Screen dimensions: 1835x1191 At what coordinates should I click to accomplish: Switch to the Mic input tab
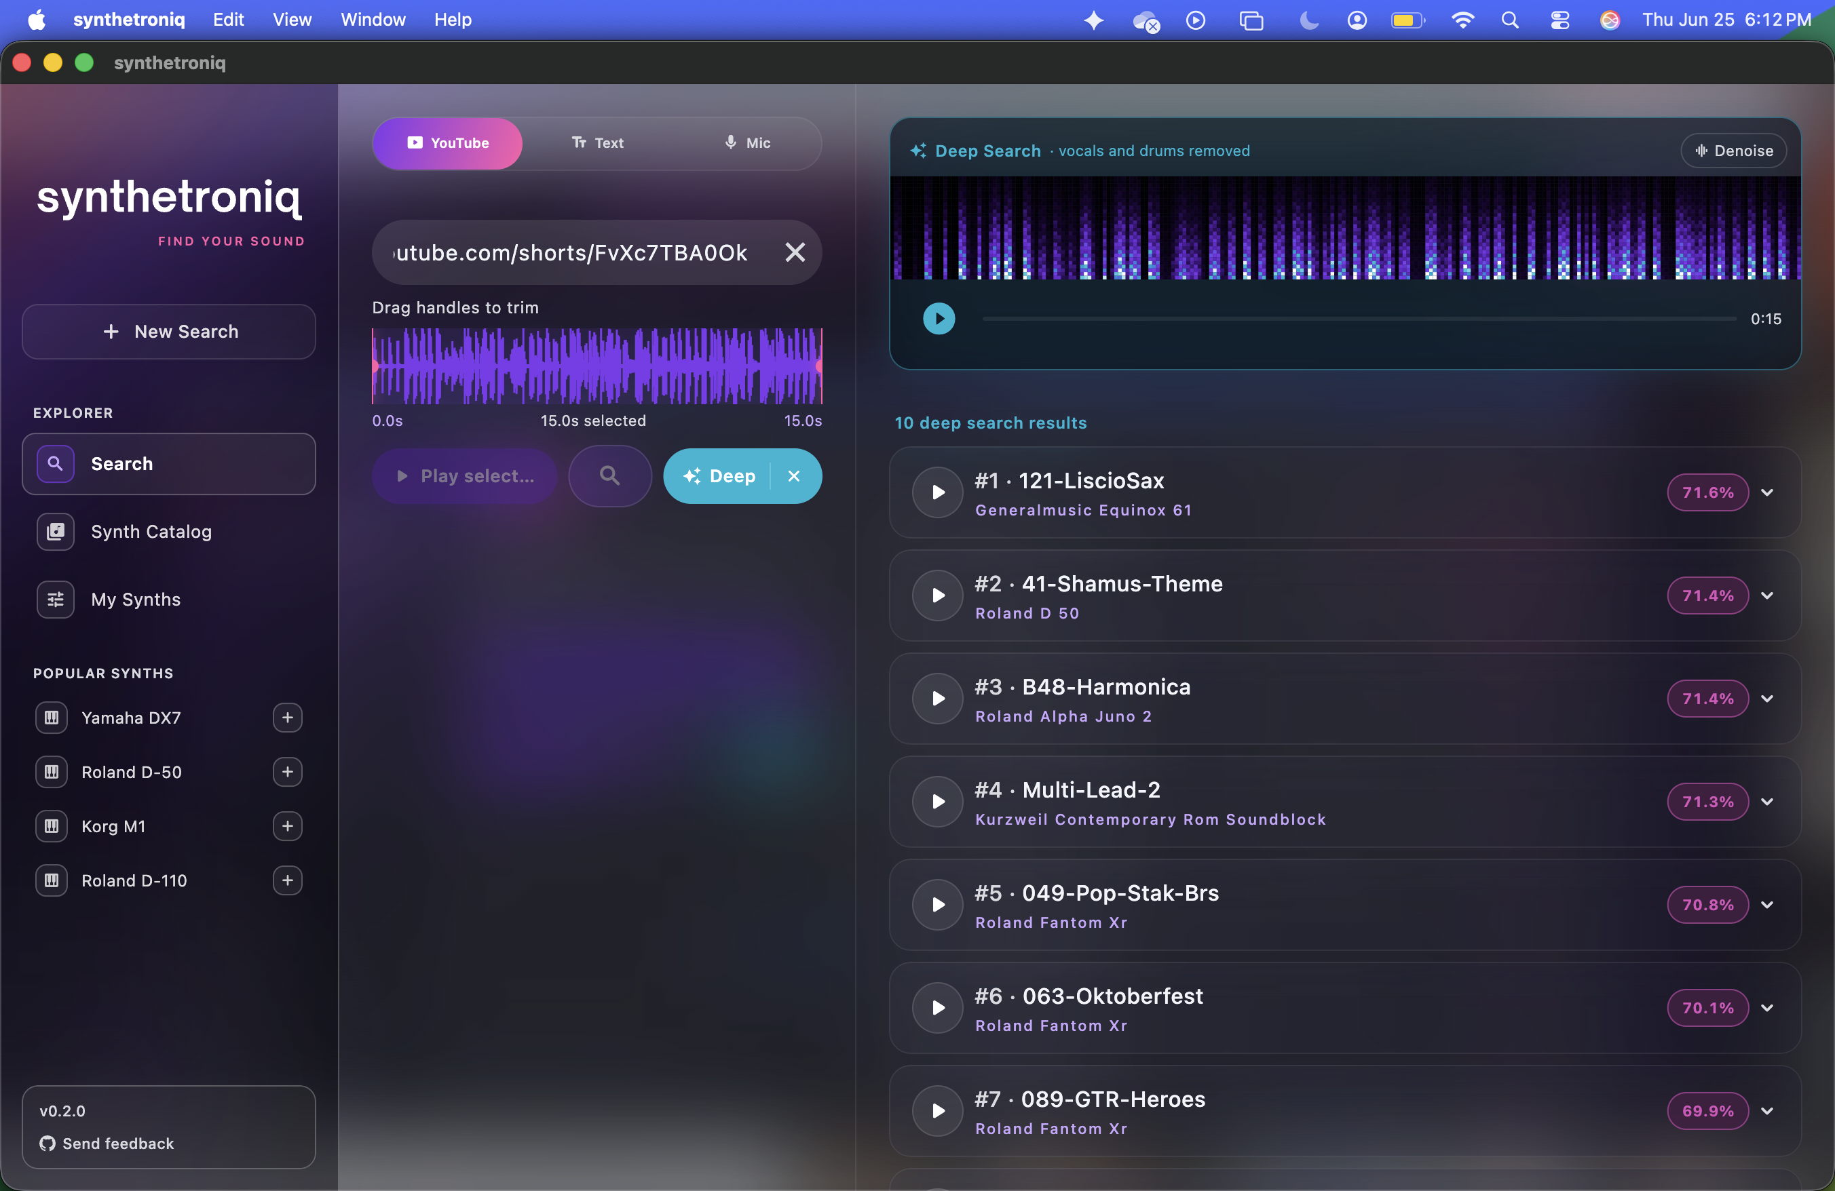point(746,143)
